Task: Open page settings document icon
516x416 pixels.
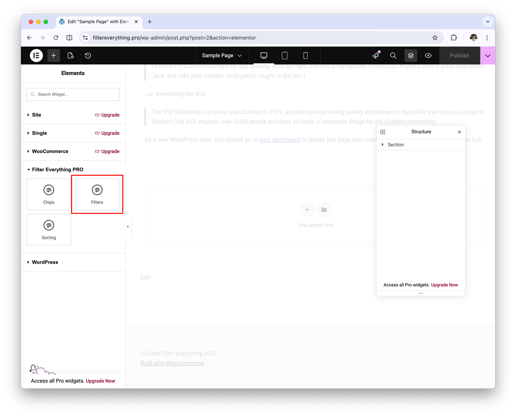Action: [71, 56]
